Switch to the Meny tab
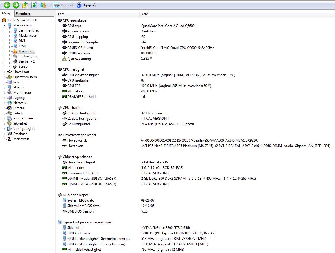Screen dimensions: 335x253 tap(6, 13)
